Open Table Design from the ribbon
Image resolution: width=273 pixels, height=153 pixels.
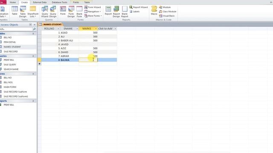[23, 11]
